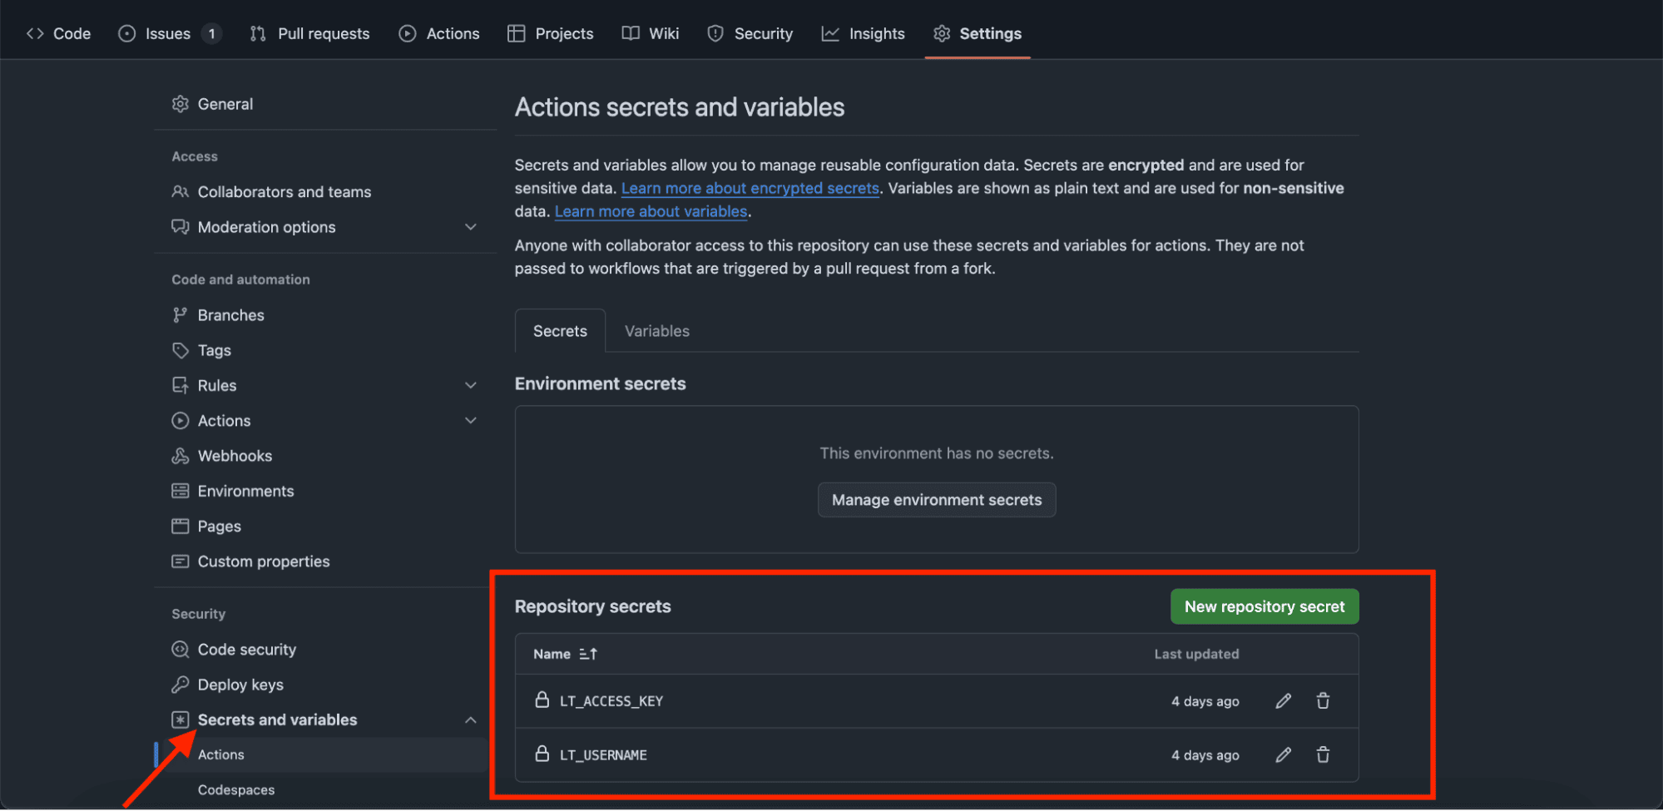This screenshot has width=1663, height=811.
Task: Click the General settings gear icon
Action: [x=180, y=104]
